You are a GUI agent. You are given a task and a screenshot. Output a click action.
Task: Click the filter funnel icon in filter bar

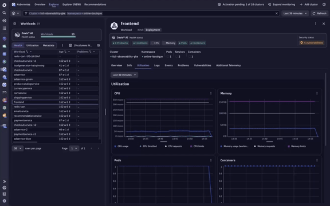click(26, 14)
